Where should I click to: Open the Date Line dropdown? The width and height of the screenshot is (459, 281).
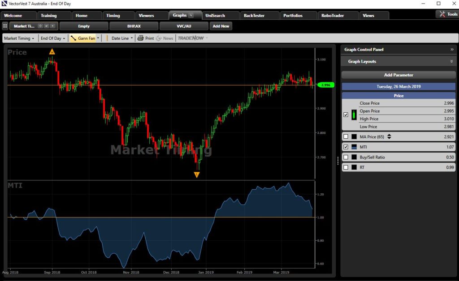(119, 38)
